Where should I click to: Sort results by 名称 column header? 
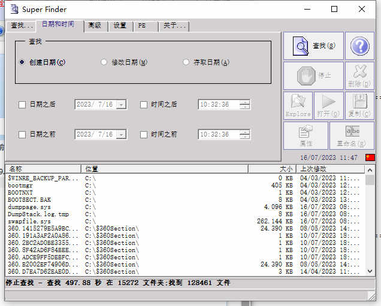(43, 169)
